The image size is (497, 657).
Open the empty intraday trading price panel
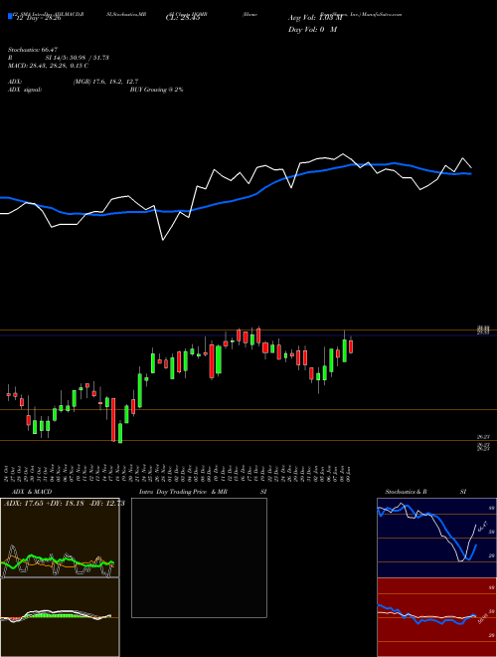click(199, 557)
